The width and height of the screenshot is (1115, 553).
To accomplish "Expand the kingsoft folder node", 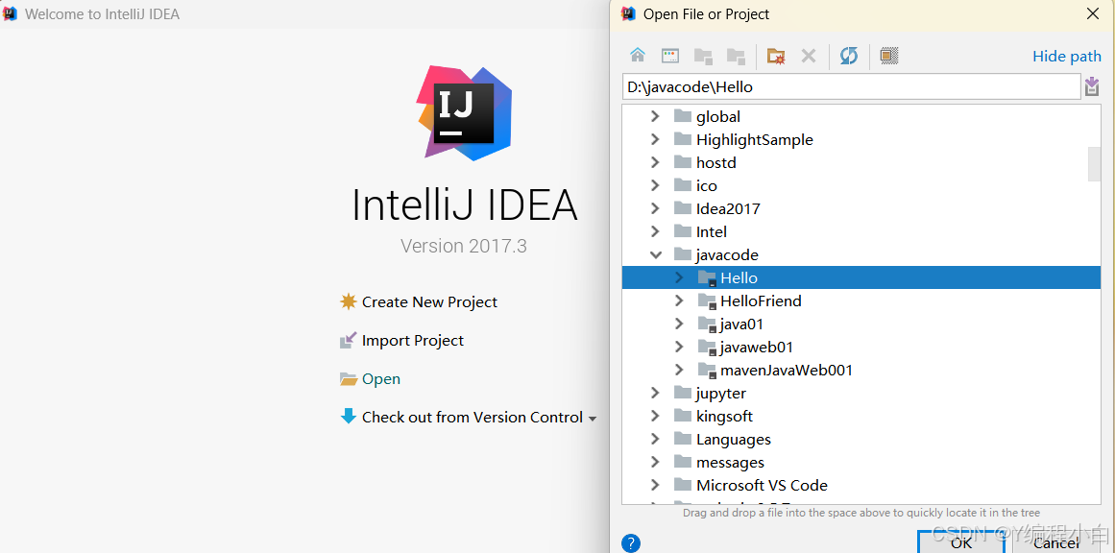I will click(x=656, y=416).
